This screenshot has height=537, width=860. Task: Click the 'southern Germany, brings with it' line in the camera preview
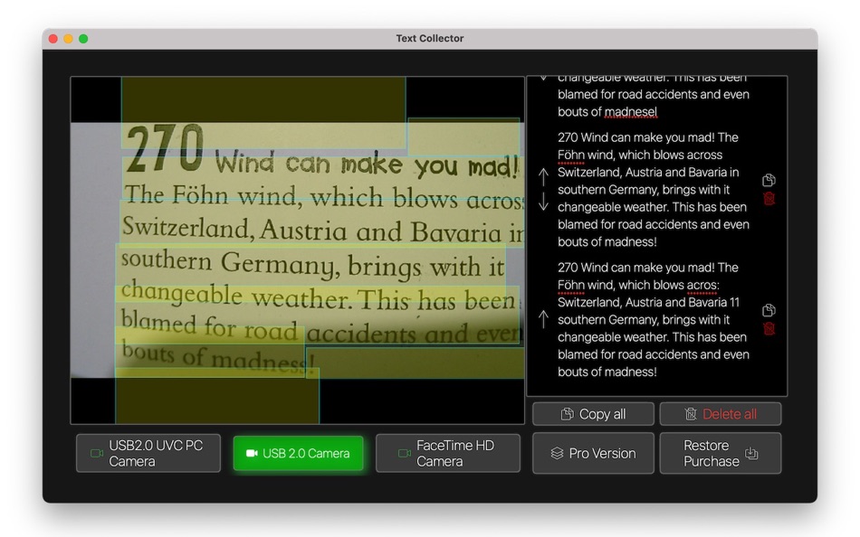312,264
